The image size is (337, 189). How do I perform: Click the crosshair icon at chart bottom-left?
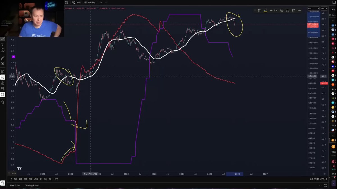[x=13, y=174]
